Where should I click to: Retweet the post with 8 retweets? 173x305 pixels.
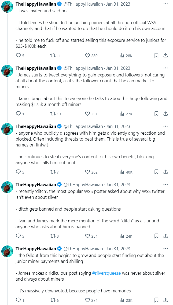[53, 236]
